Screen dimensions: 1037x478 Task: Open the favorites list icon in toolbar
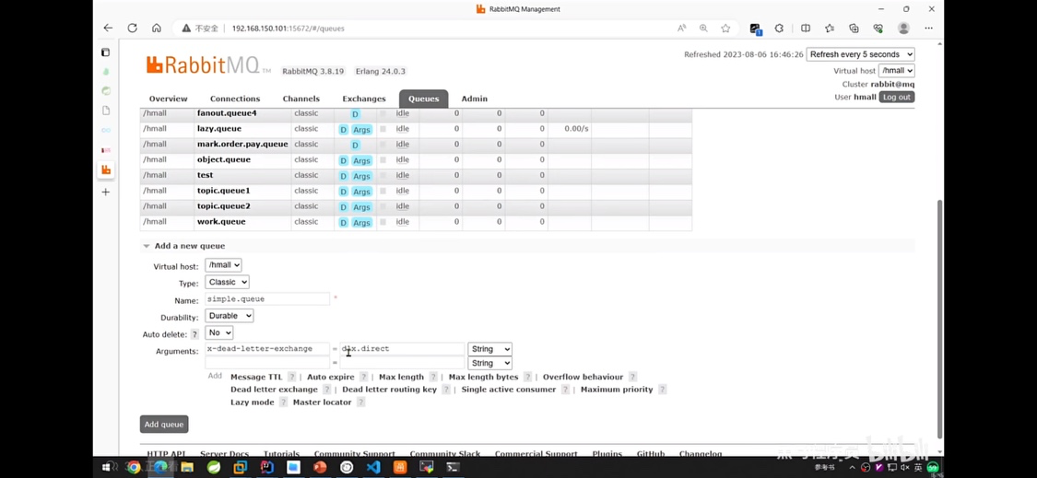830,29
